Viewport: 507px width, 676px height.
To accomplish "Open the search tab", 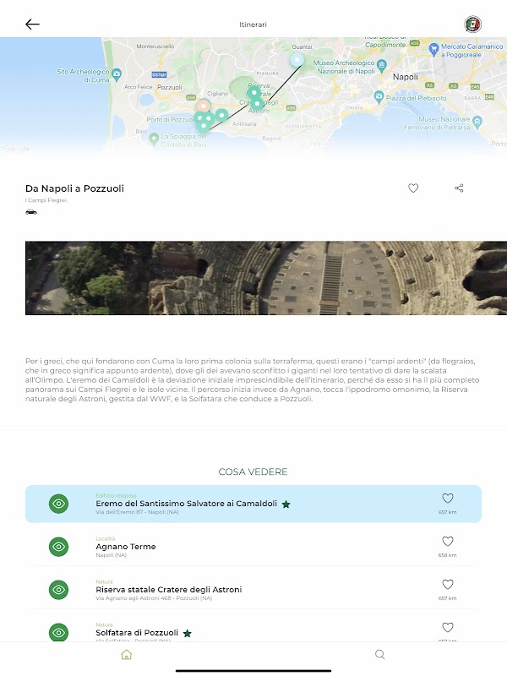I will tap(379, 654).
